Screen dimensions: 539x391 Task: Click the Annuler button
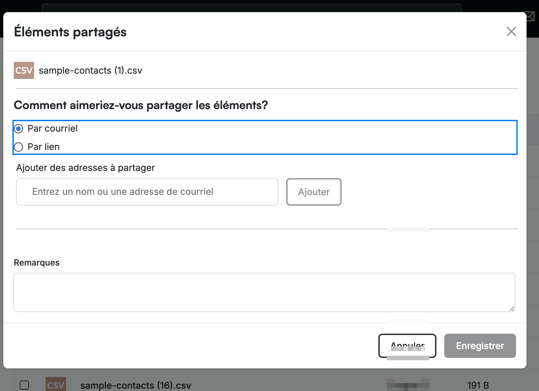coord(407,346)
